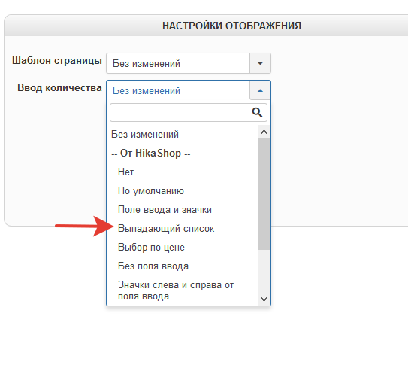Click the dropdown list scrollbar thumb

[x=264, y=193]
